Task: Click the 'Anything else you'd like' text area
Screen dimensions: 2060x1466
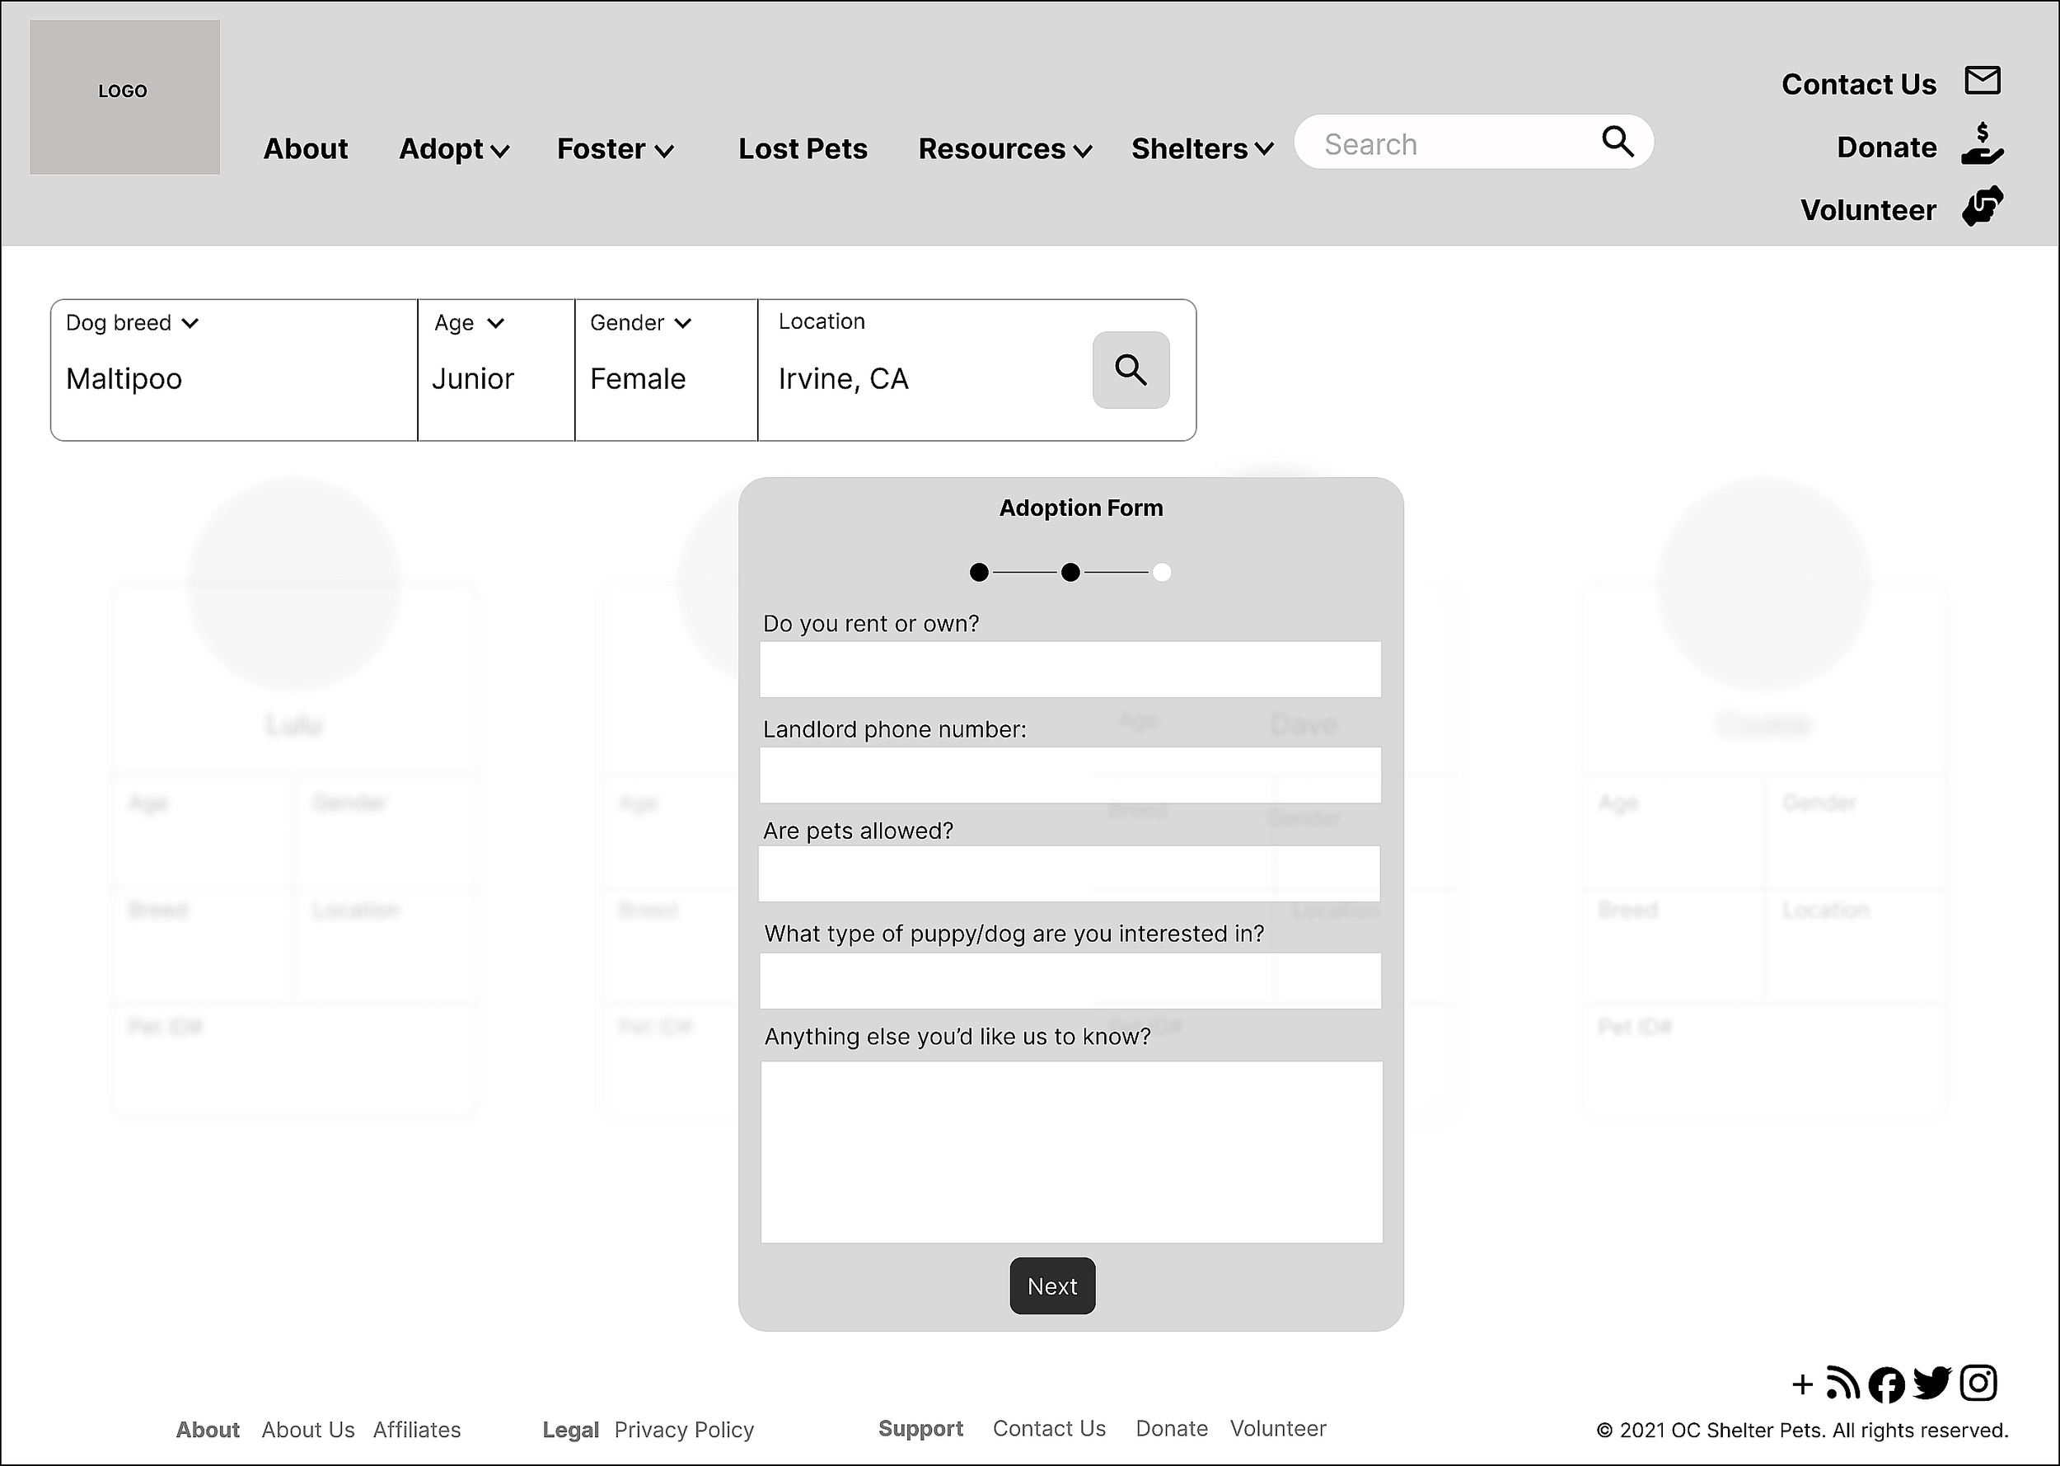Action: click(x=1070, y=1152)
